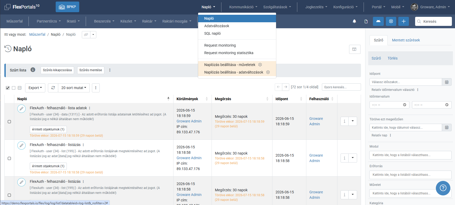This screenshot has width=455, height=205.
Task: Sort table by Időpont column header
Action: (x=289, y=99)
